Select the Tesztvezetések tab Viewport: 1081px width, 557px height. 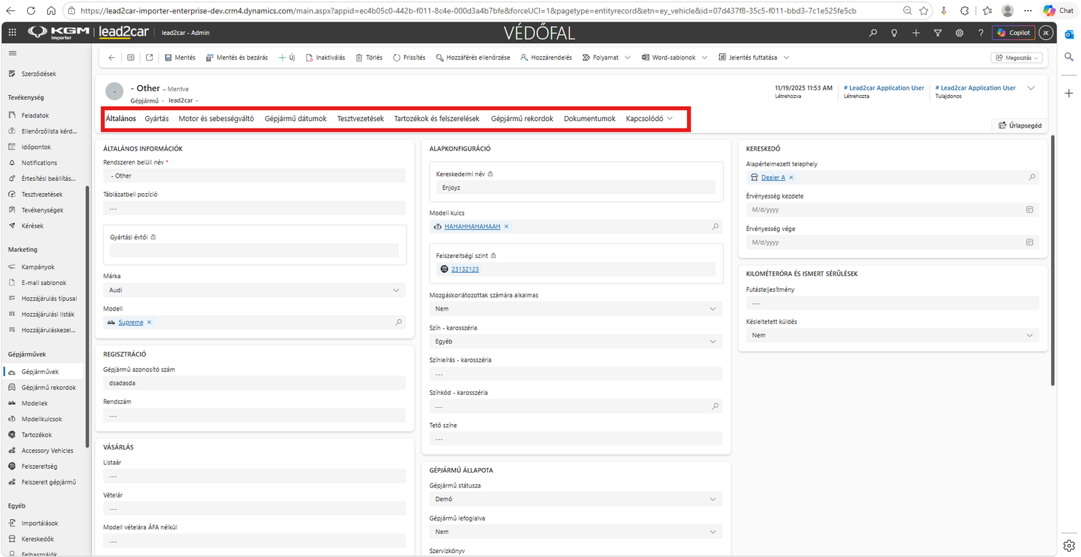tap(360, 119)
